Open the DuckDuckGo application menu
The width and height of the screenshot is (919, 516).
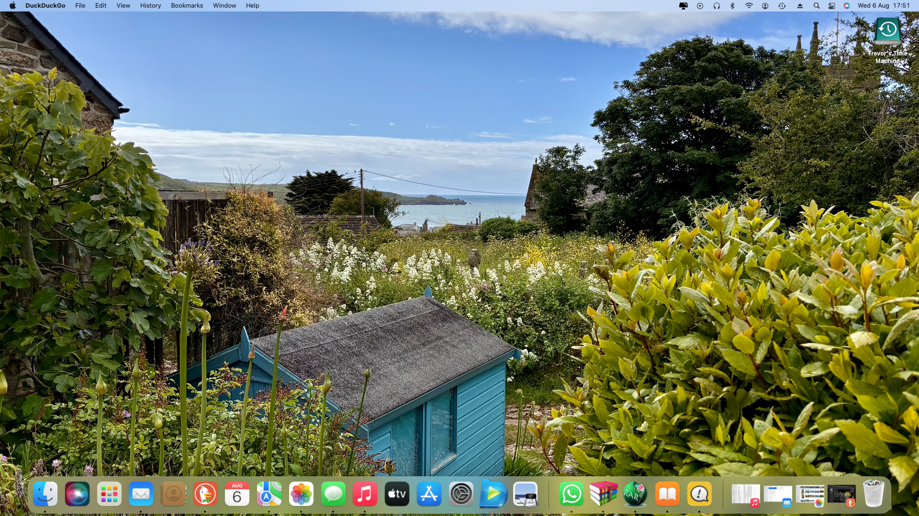45,6
